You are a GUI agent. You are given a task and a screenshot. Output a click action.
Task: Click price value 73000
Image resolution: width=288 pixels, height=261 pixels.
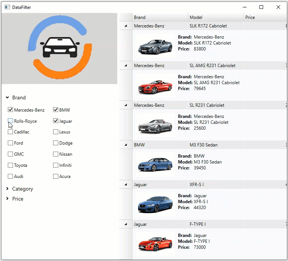(200, 247)
